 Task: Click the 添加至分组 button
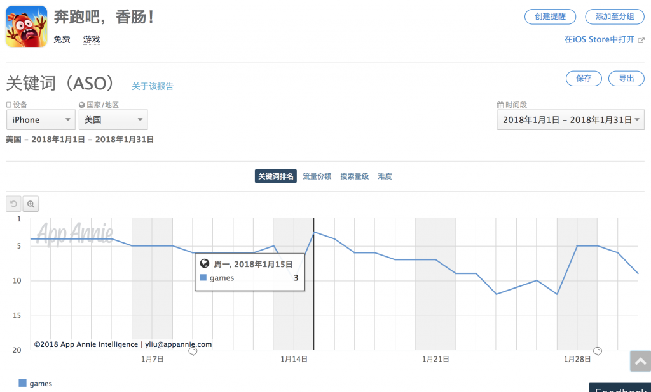tap(610, 16)
